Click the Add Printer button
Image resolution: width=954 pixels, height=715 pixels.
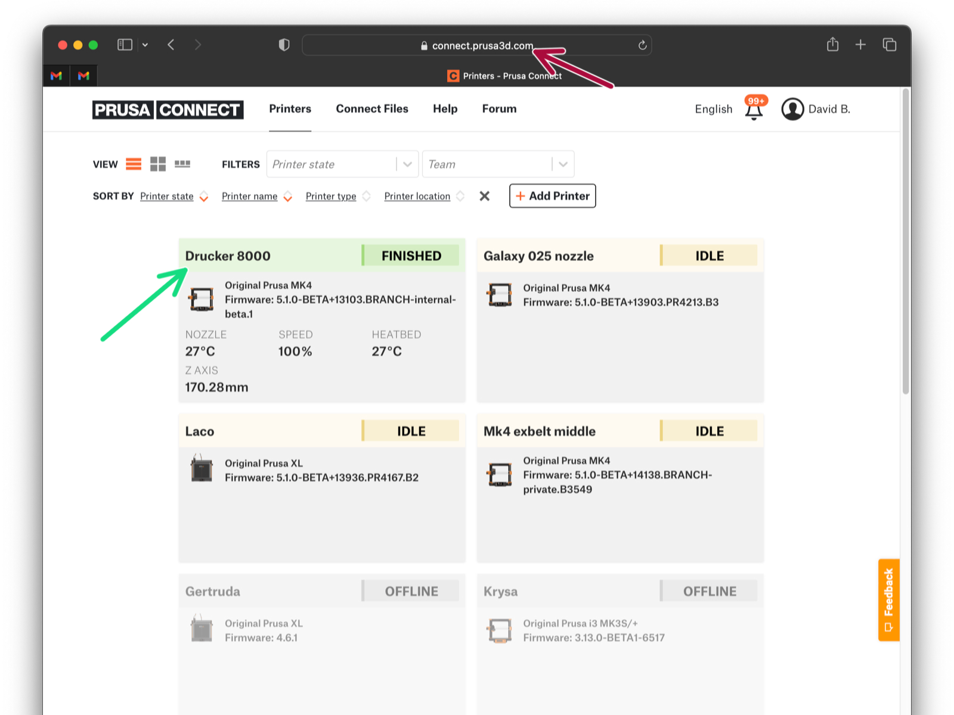(553, 196)
